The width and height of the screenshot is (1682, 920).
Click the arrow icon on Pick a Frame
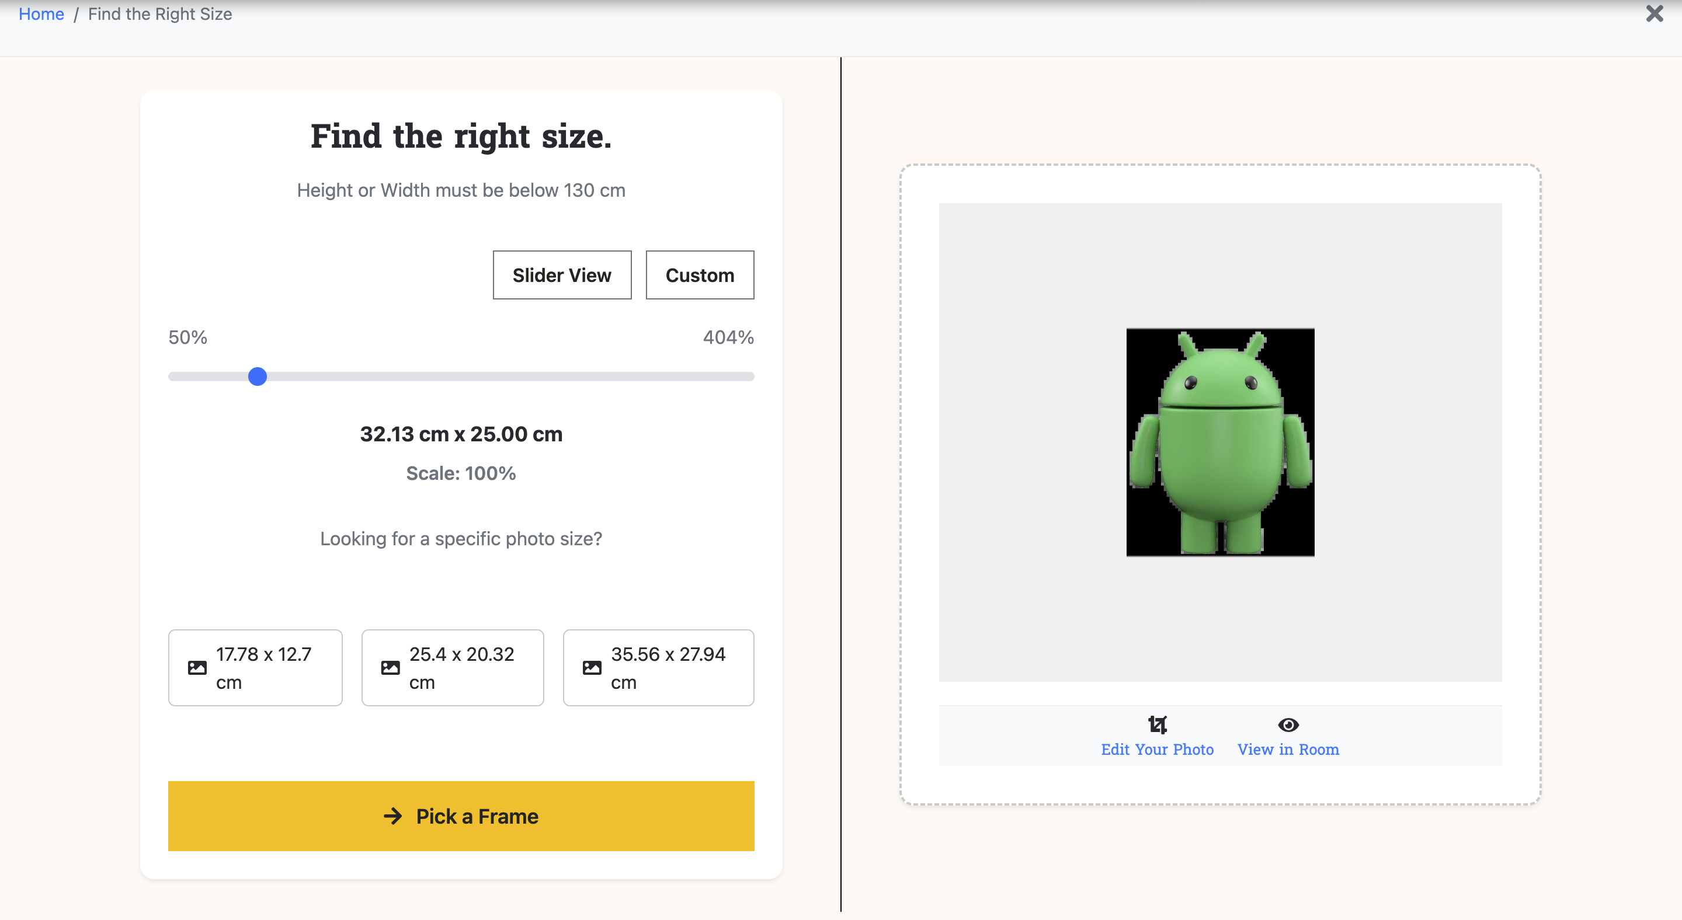pyautogui.click(x=393, y=816)
